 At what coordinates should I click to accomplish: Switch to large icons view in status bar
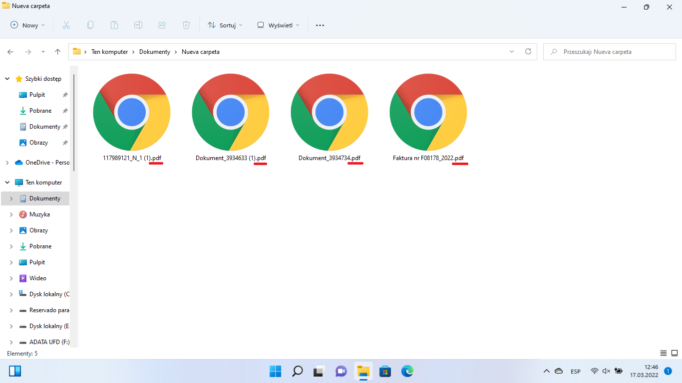[674, 353]
